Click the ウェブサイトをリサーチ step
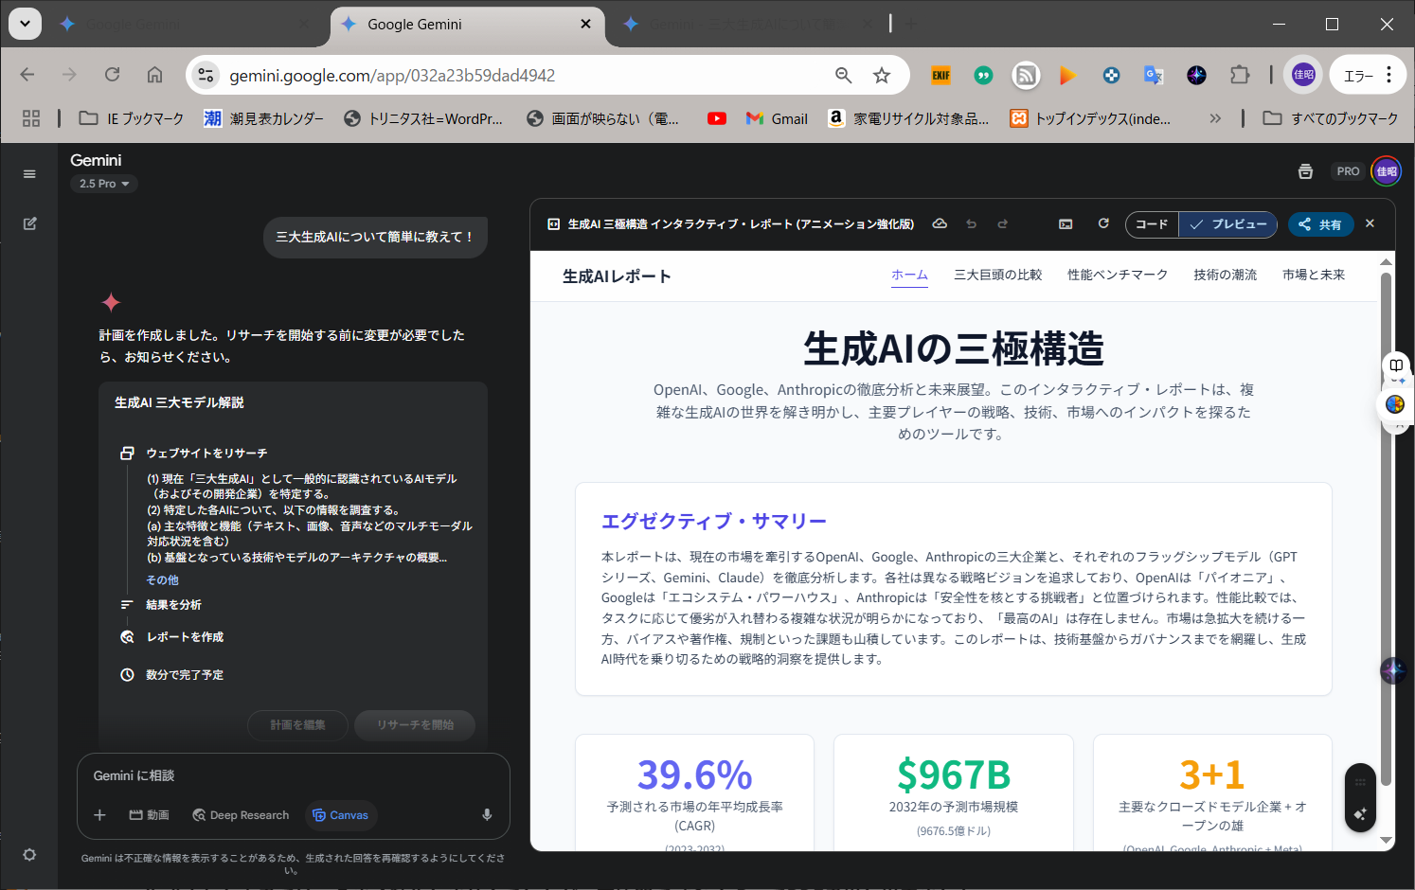The width and height of the screenshot is (1415, 890). coord(206,454)
